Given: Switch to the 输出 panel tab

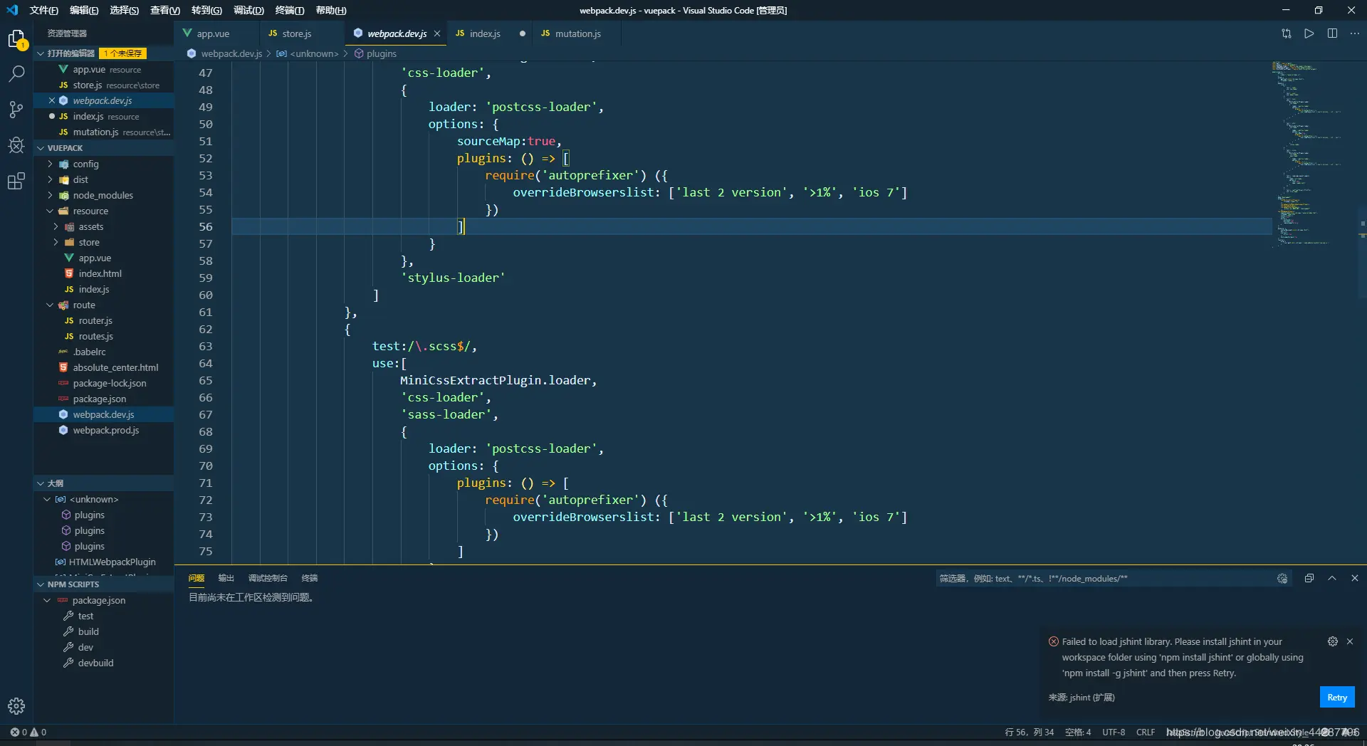Looking at the screenshot, I should (x=226, y=578).
